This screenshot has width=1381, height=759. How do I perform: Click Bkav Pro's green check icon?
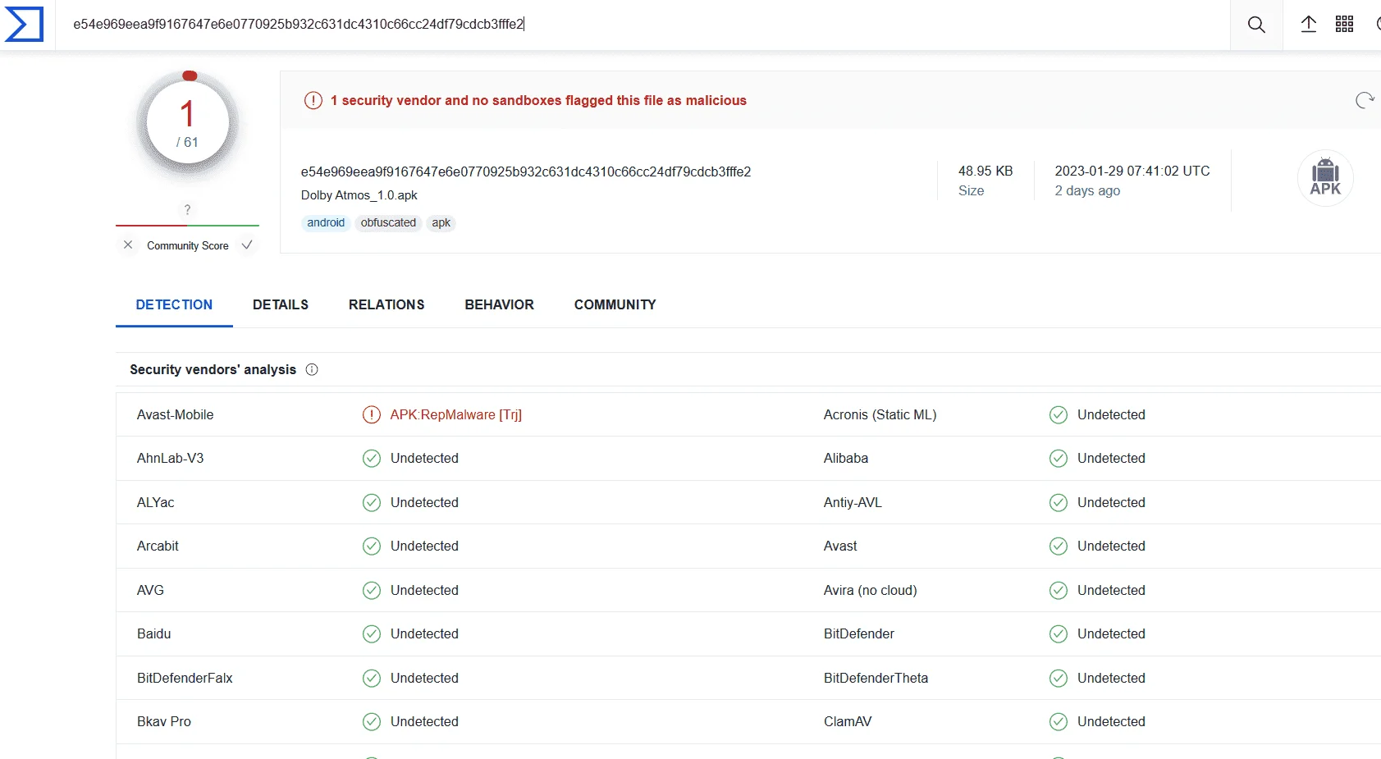372,721
